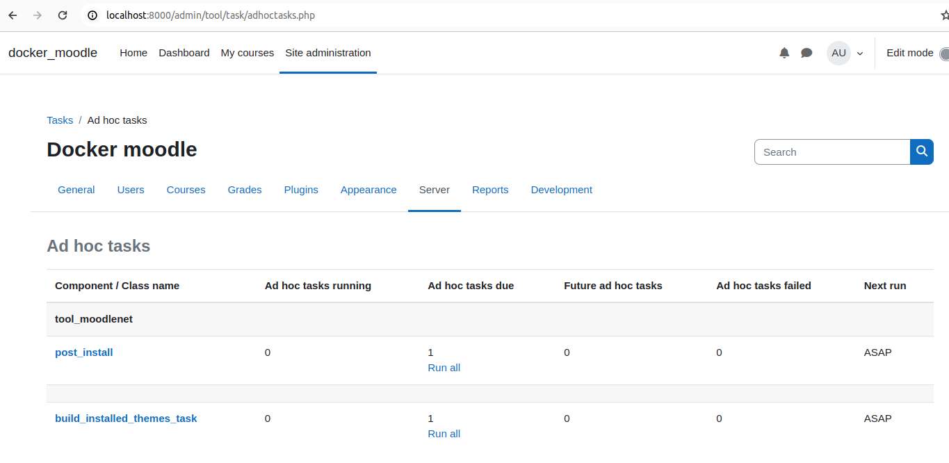Click the due count 1 for build_installed_themes_task
The height and width of the screenshot is (463, 949).
[x=430, y=419]
